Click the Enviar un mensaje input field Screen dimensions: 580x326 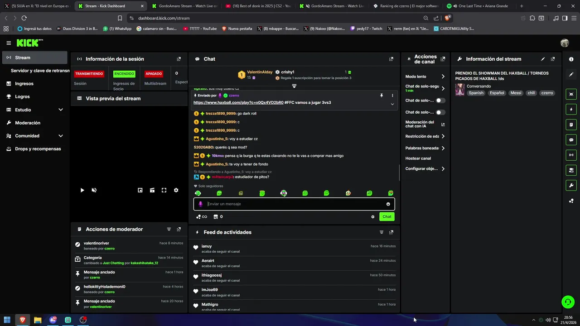coord(294,204)
